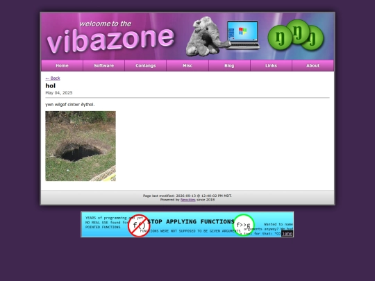Image resolution: width=375 pixels, height=281 pixels.
Task: Click the 'welcome to the' header text
Action: click(106, 24)
